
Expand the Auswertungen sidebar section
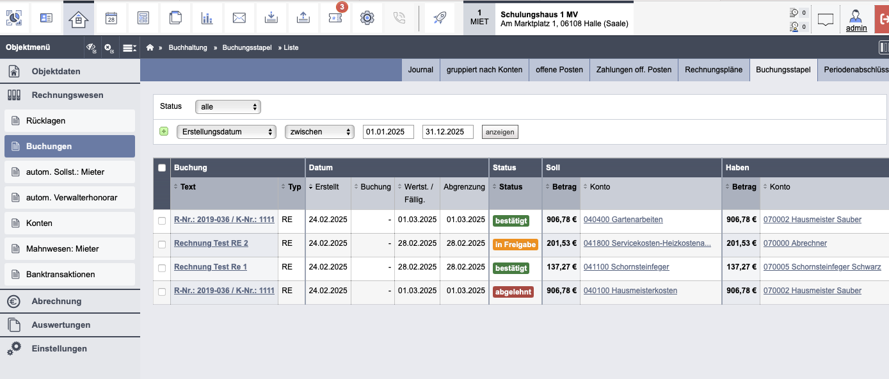pyautogui.click(x=70, y=325)
